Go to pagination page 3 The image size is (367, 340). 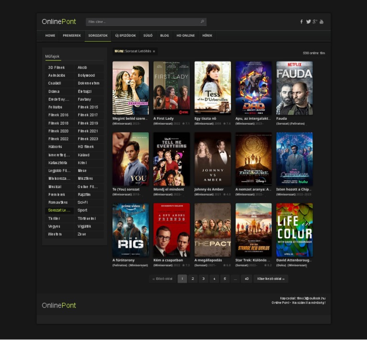coord(204,279)
